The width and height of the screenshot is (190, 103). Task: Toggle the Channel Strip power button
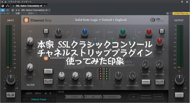(x=26, y=20)
